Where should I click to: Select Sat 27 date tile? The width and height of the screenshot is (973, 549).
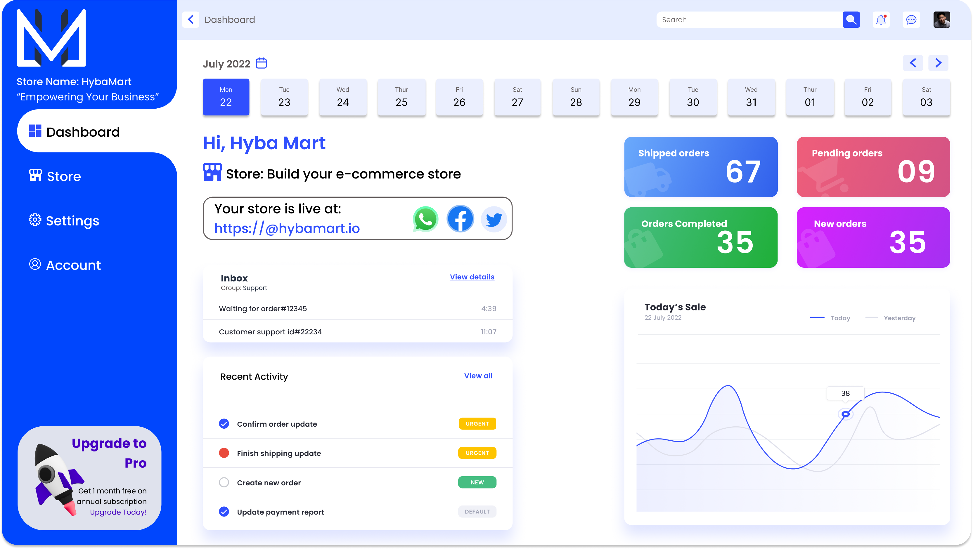coord(517,97)
